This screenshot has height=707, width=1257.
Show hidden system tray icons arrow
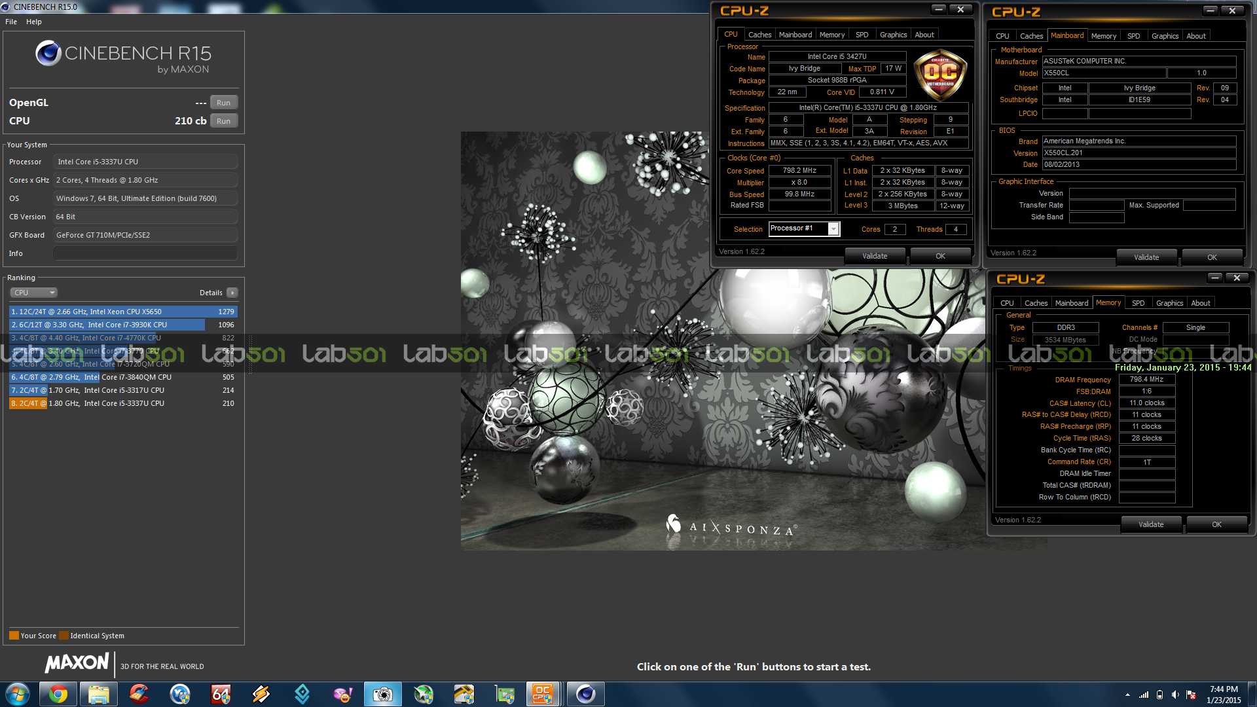[1127, 695]
